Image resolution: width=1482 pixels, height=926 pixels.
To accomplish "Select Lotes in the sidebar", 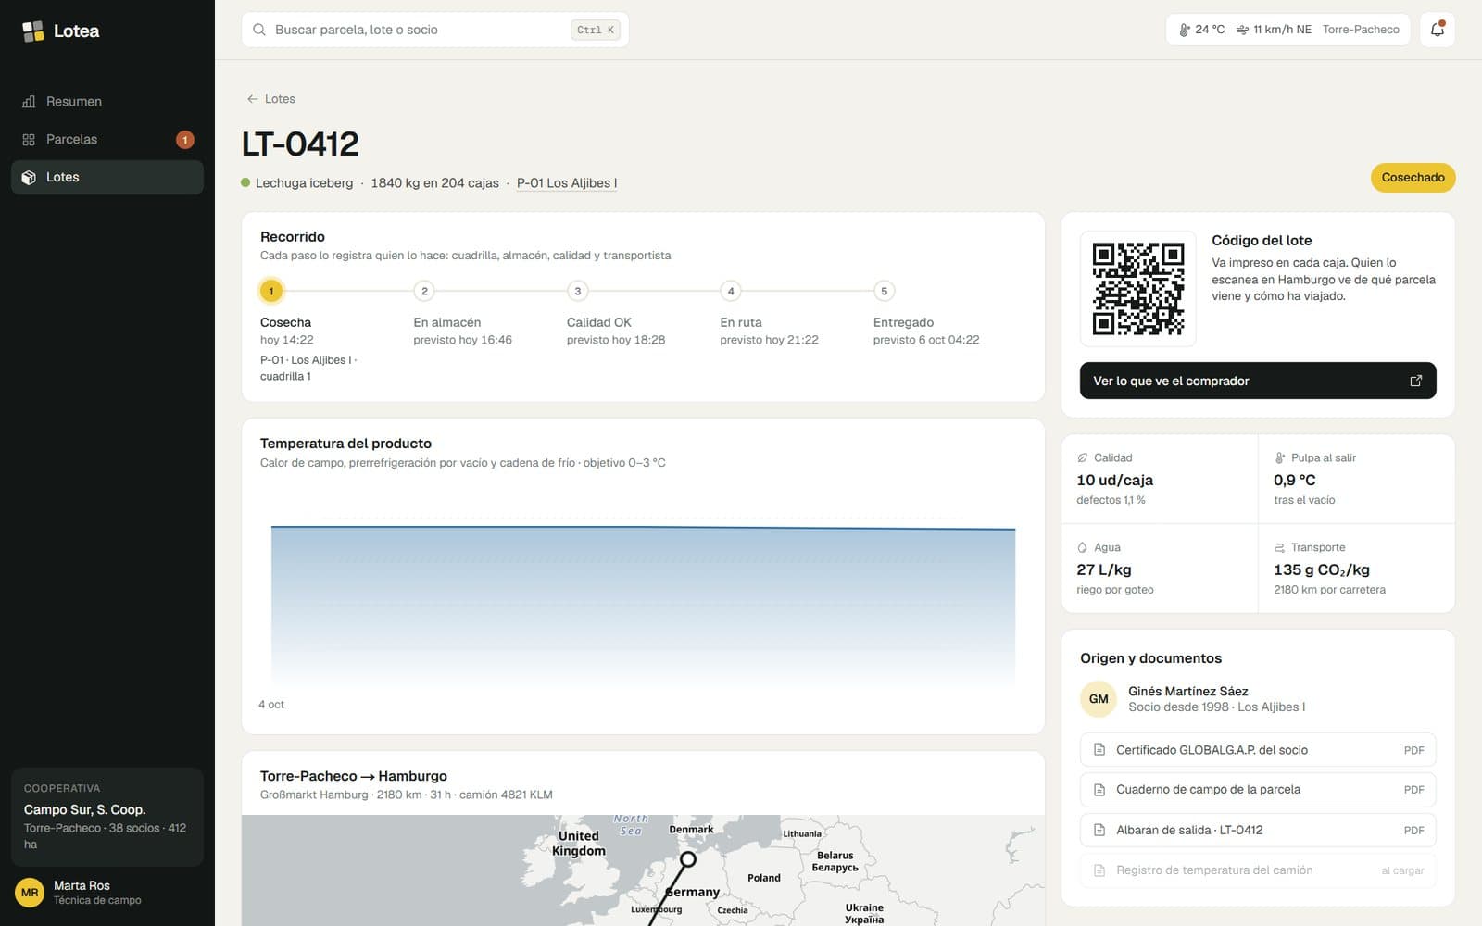I will 107,178.
